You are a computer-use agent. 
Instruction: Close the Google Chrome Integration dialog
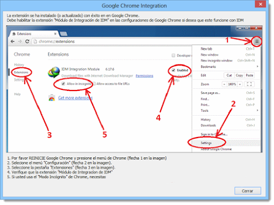tap(260, 4)
